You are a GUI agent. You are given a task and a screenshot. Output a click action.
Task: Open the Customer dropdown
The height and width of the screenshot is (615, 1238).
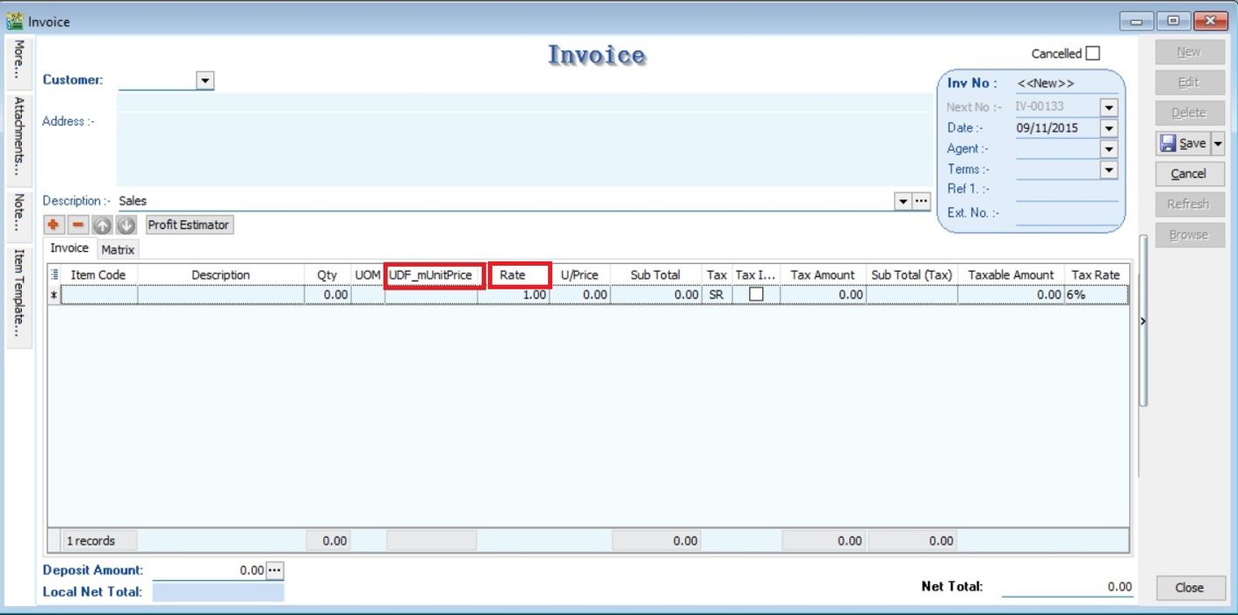pyautogui.click(x=205, y=81)
